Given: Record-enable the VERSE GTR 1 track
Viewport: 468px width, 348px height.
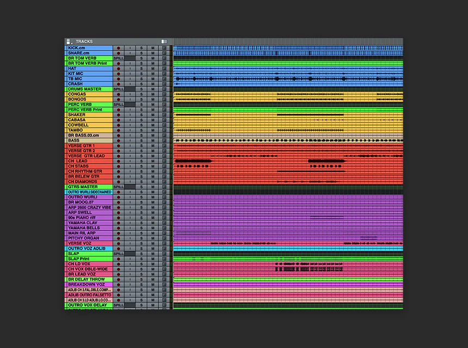Looking at the screenshot, I should pos(119,146).
